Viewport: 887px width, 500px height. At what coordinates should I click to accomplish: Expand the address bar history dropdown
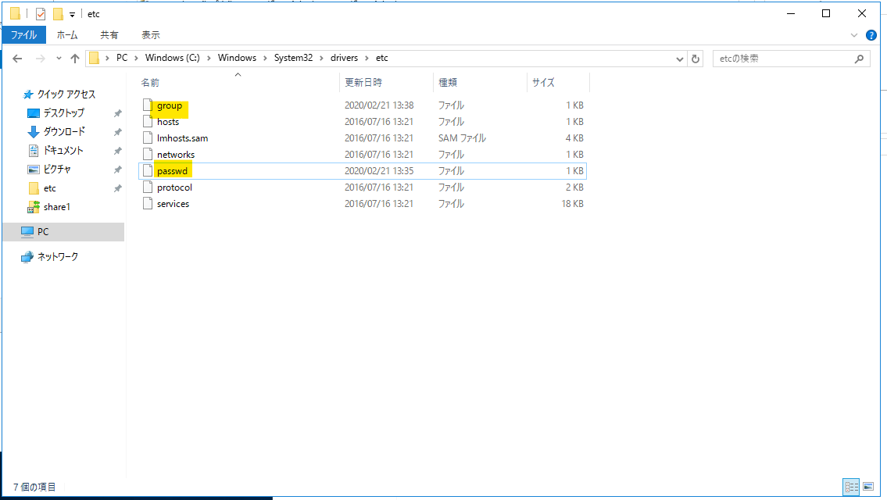[x=679, y=58]
